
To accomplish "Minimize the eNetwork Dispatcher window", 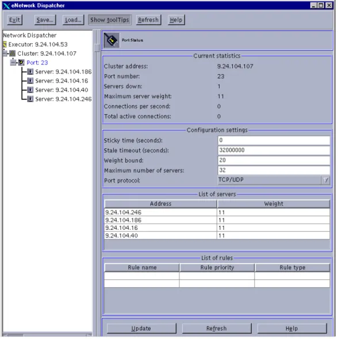I will [313, 5].
